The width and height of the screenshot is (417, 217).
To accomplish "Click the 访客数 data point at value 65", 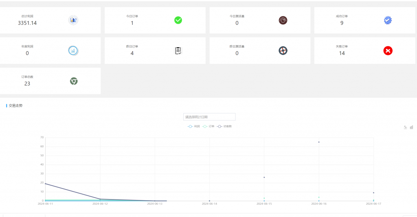I will pos(319,142).
